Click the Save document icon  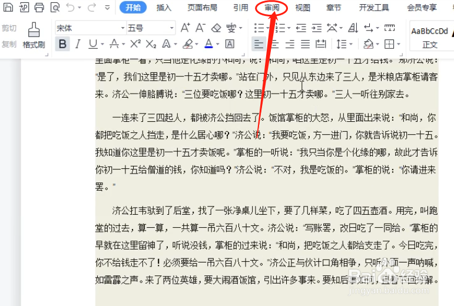pos(8,7)
